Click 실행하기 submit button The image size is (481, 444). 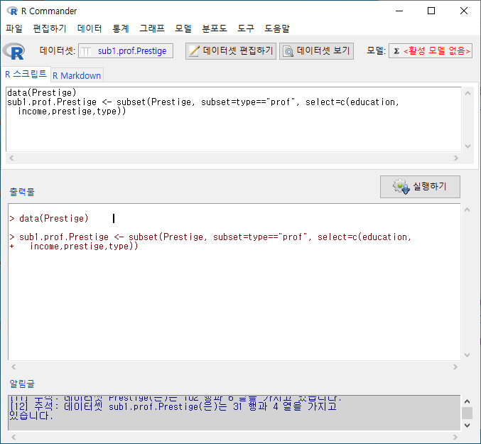(420, 187)
